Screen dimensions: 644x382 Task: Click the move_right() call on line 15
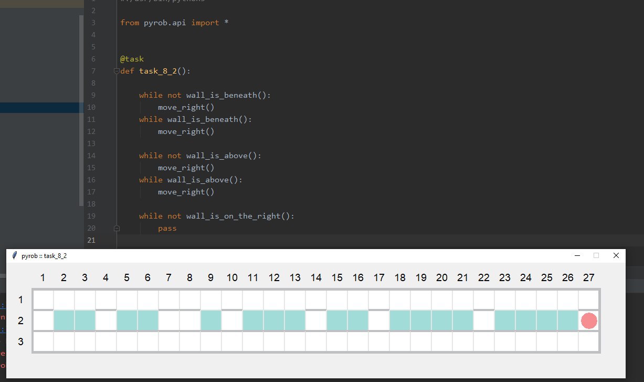tap(186, 168)
